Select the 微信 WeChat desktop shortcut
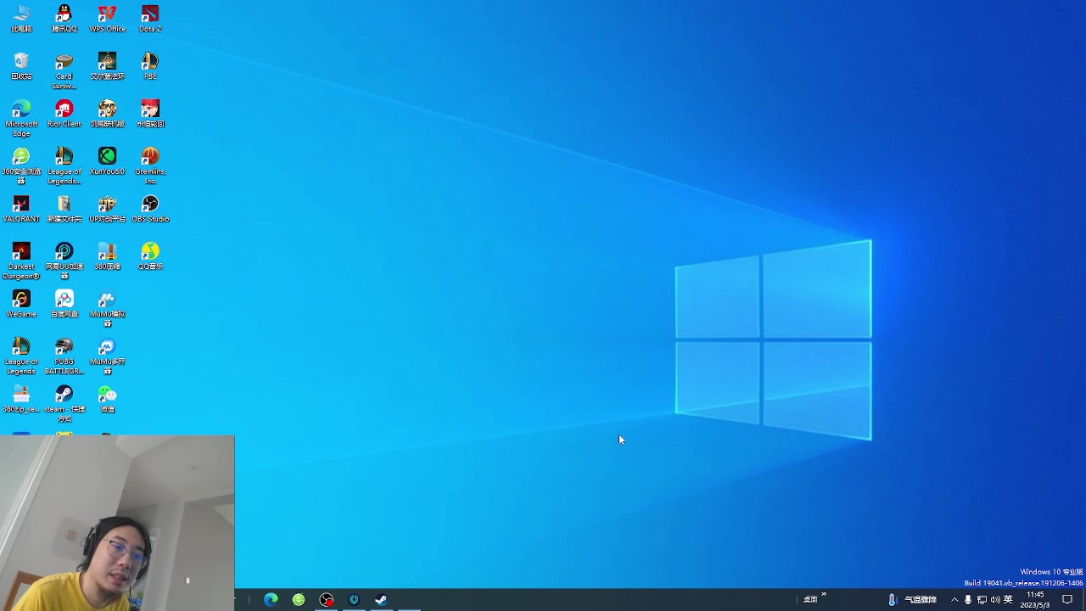1086x611 pixels. click(x=107, y=399)
